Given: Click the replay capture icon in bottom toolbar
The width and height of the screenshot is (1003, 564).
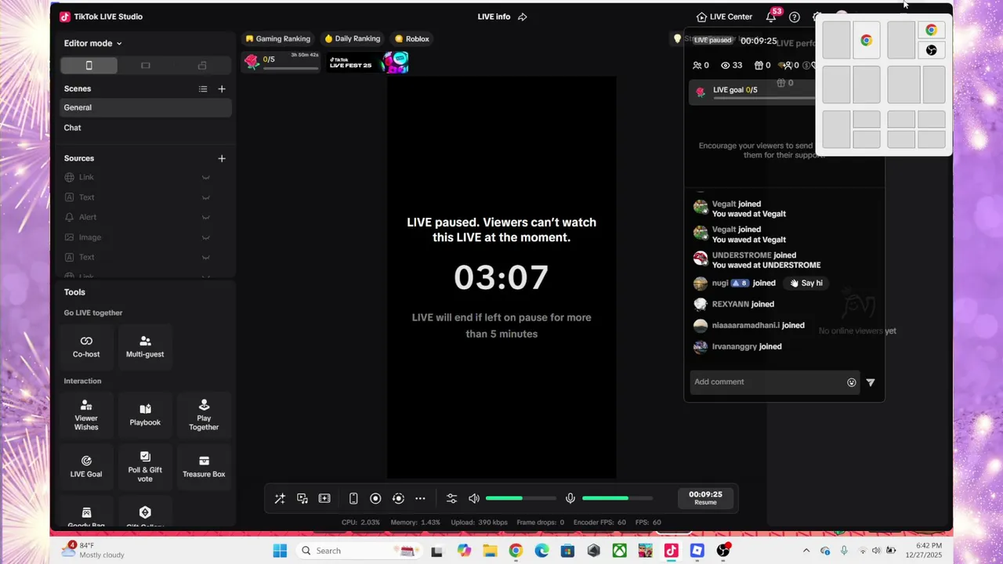Looking at the screenshot, I should [398, 498].
